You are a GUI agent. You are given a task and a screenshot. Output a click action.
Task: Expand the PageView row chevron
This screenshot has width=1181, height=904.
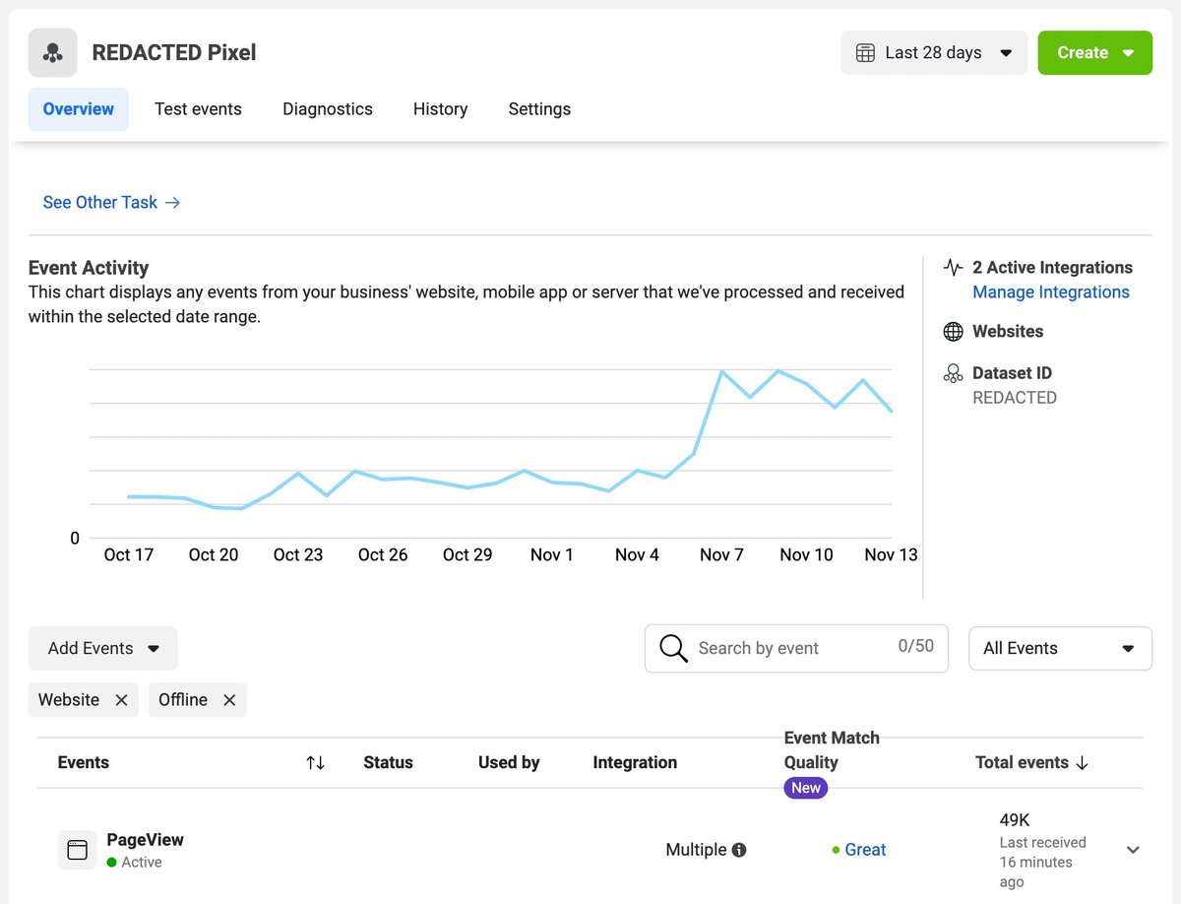pos(1133,850)
